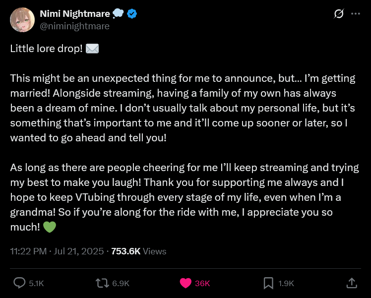Viewport: 371px width, 298px height.
Task: Open the @niminightmare handle link
Action: coord(74,26)
